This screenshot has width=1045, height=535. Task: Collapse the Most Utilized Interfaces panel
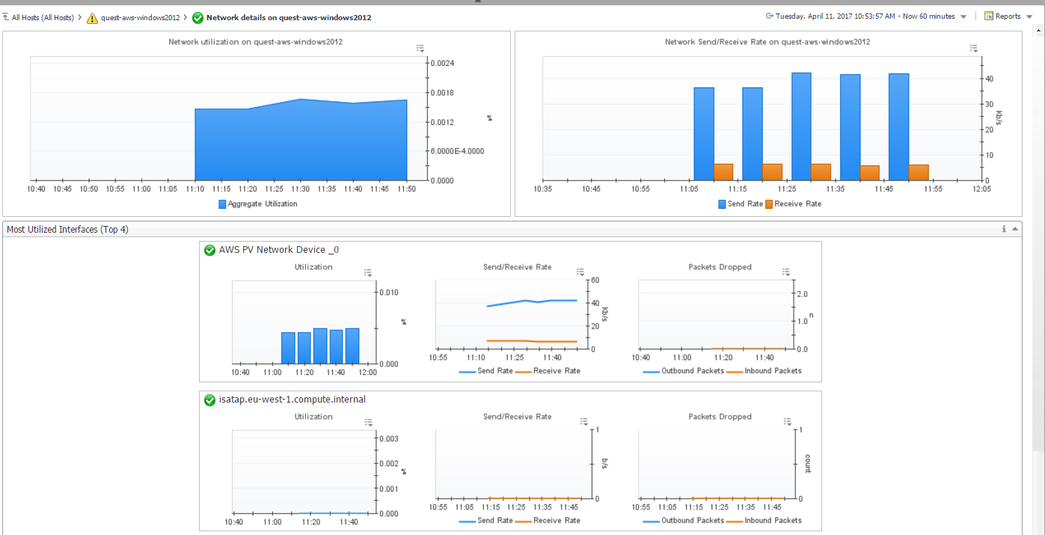[x=1015, y=229]
